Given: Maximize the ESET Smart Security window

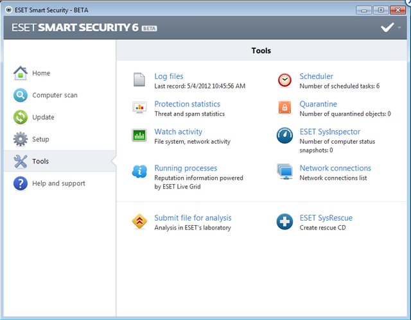Looking at the screenshot, I should pos(381,10).
